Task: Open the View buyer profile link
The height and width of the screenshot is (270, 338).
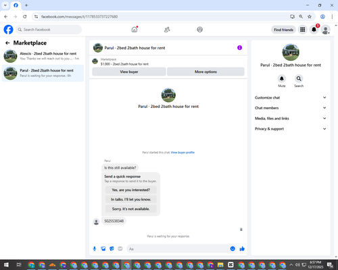Action: pos(183,153)
